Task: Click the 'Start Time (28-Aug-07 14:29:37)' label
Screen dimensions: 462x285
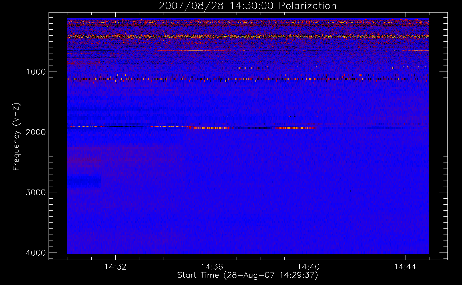Action: 248,275
